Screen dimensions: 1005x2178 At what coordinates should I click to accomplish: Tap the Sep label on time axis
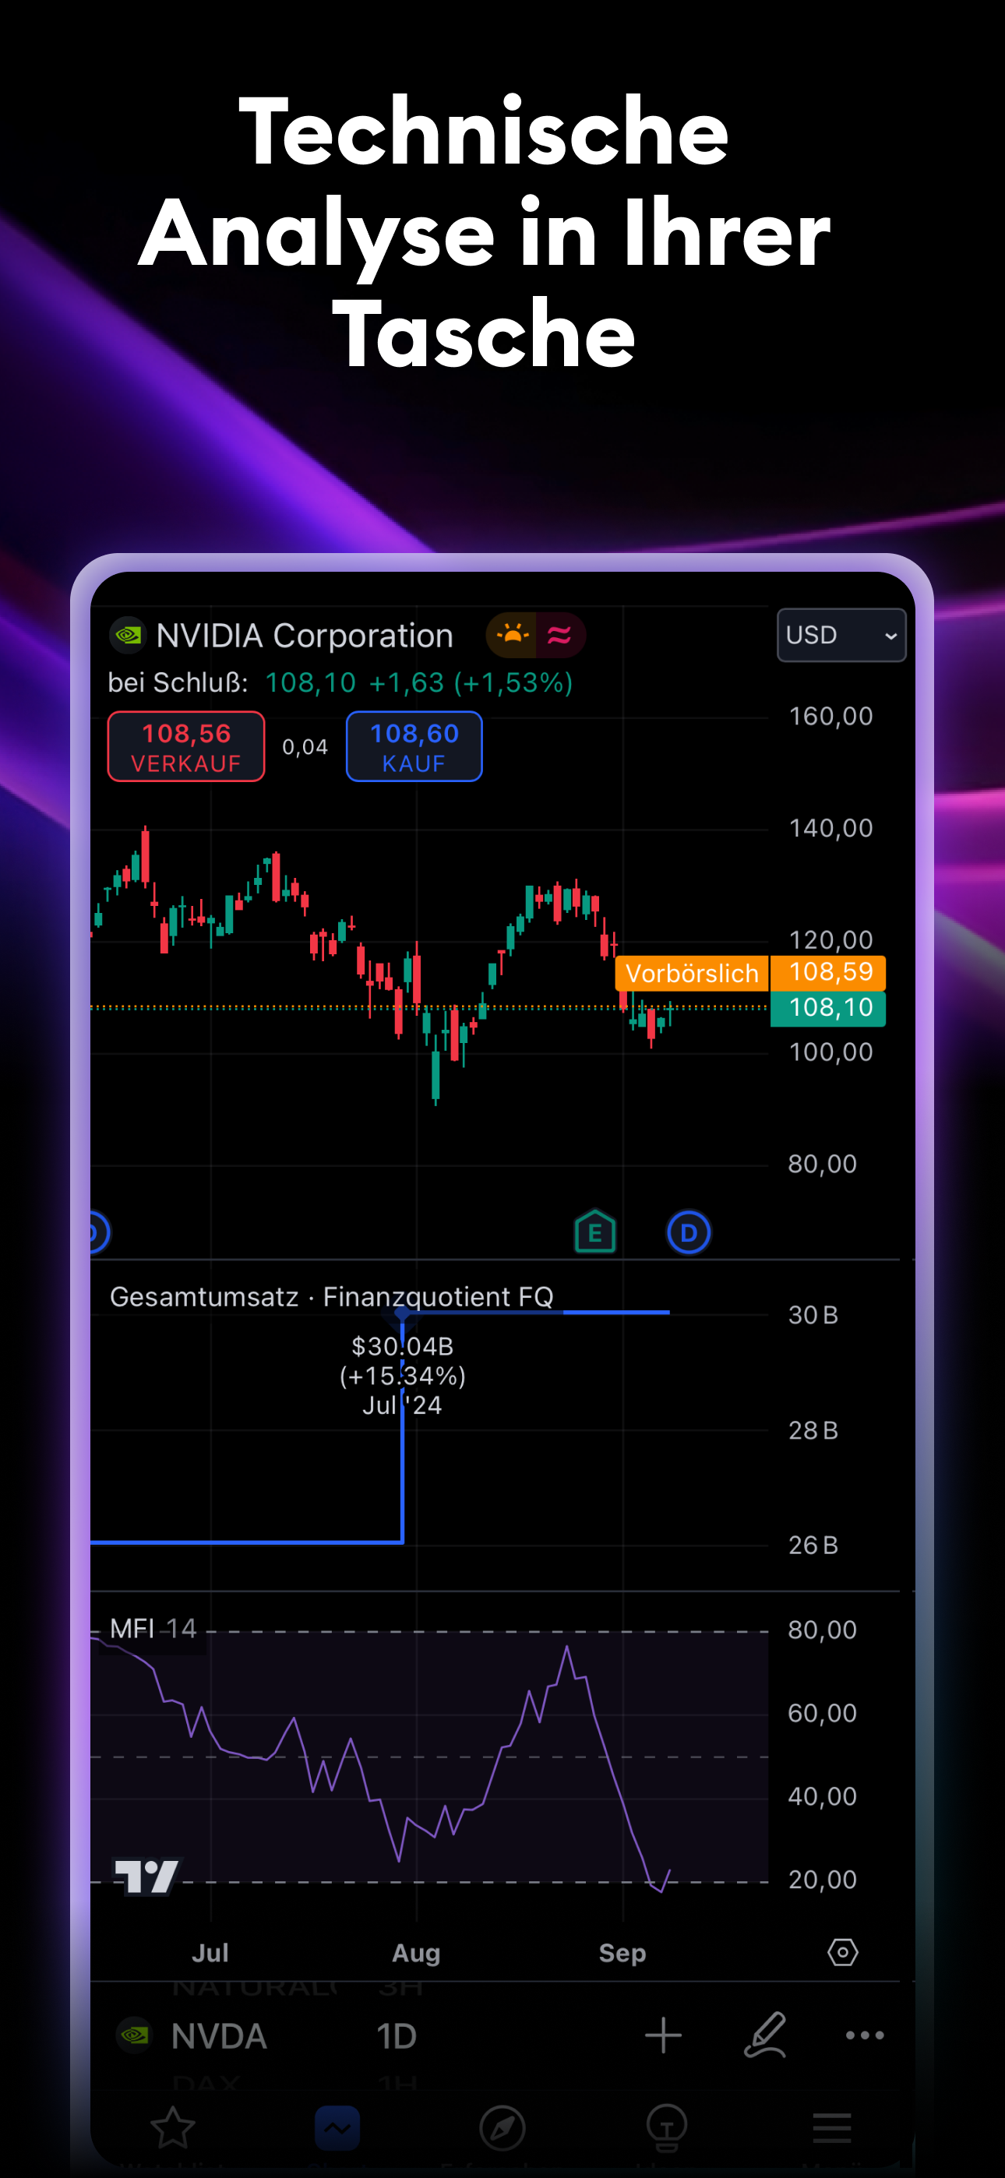[x=622, y=1953]
